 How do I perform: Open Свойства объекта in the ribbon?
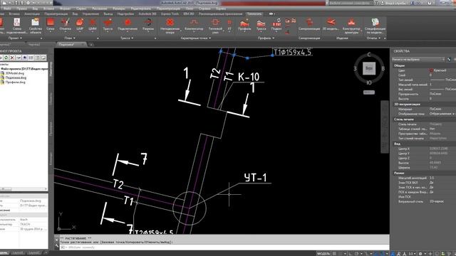click(36, 26)
